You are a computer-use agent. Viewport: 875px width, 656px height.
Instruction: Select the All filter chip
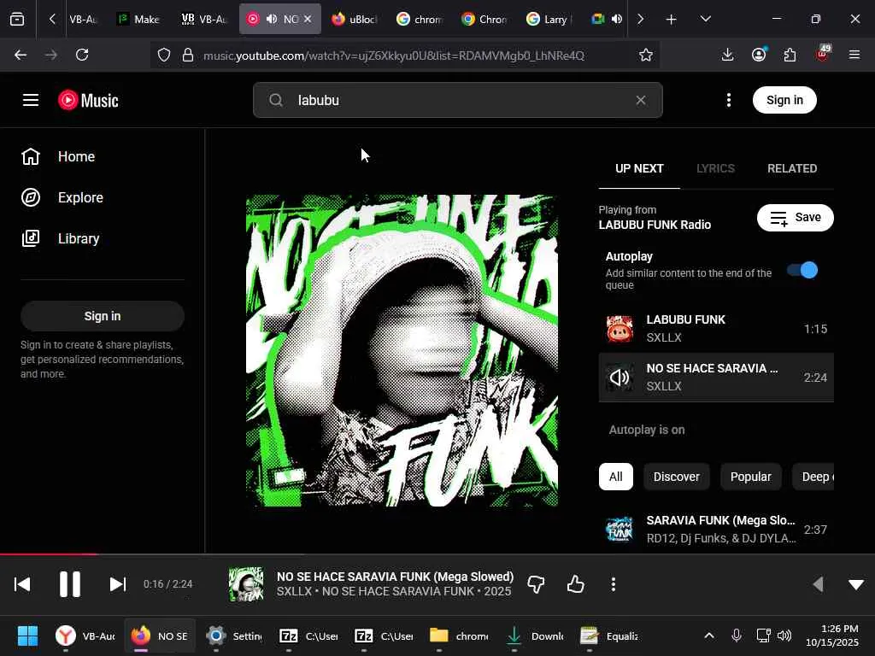(x=615, y=477)
